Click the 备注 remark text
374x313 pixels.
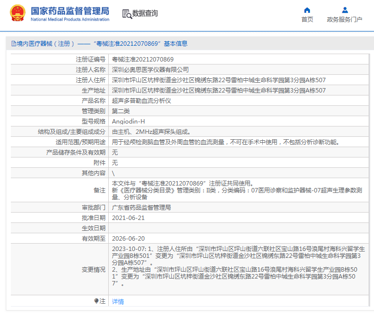[x=237, y=190]
